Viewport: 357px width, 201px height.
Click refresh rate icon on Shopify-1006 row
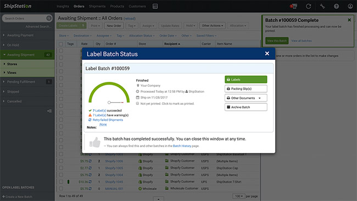(90, 161)
